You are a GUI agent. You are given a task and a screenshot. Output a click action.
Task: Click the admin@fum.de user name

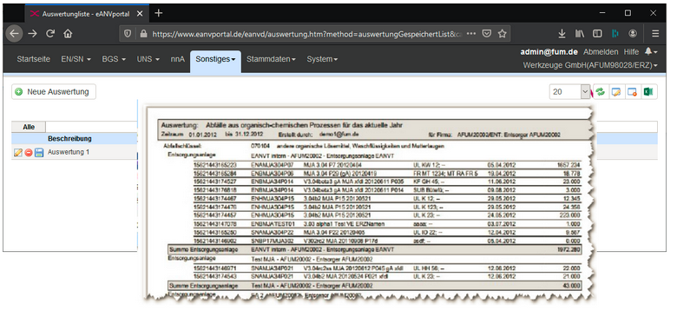pos(549,52)
